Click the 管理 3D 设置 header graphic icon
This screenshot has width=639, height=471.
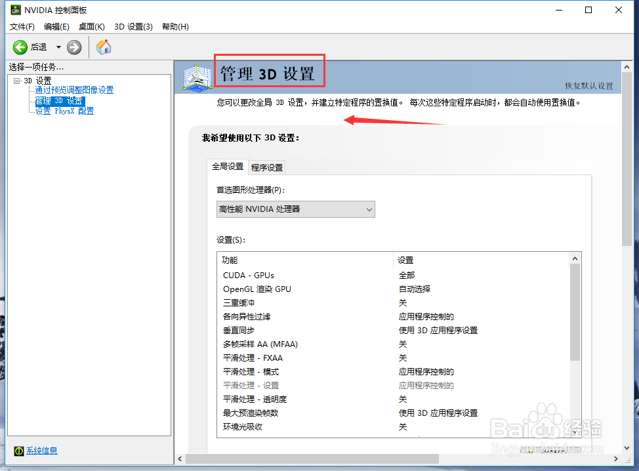tap(197, 77)
